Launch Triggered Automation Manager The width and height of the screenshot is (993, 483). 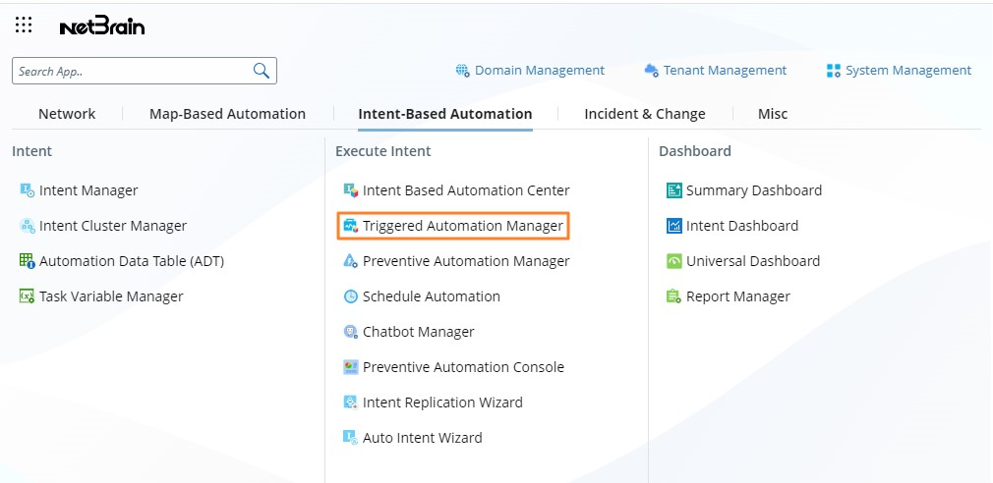click(462, 226)
